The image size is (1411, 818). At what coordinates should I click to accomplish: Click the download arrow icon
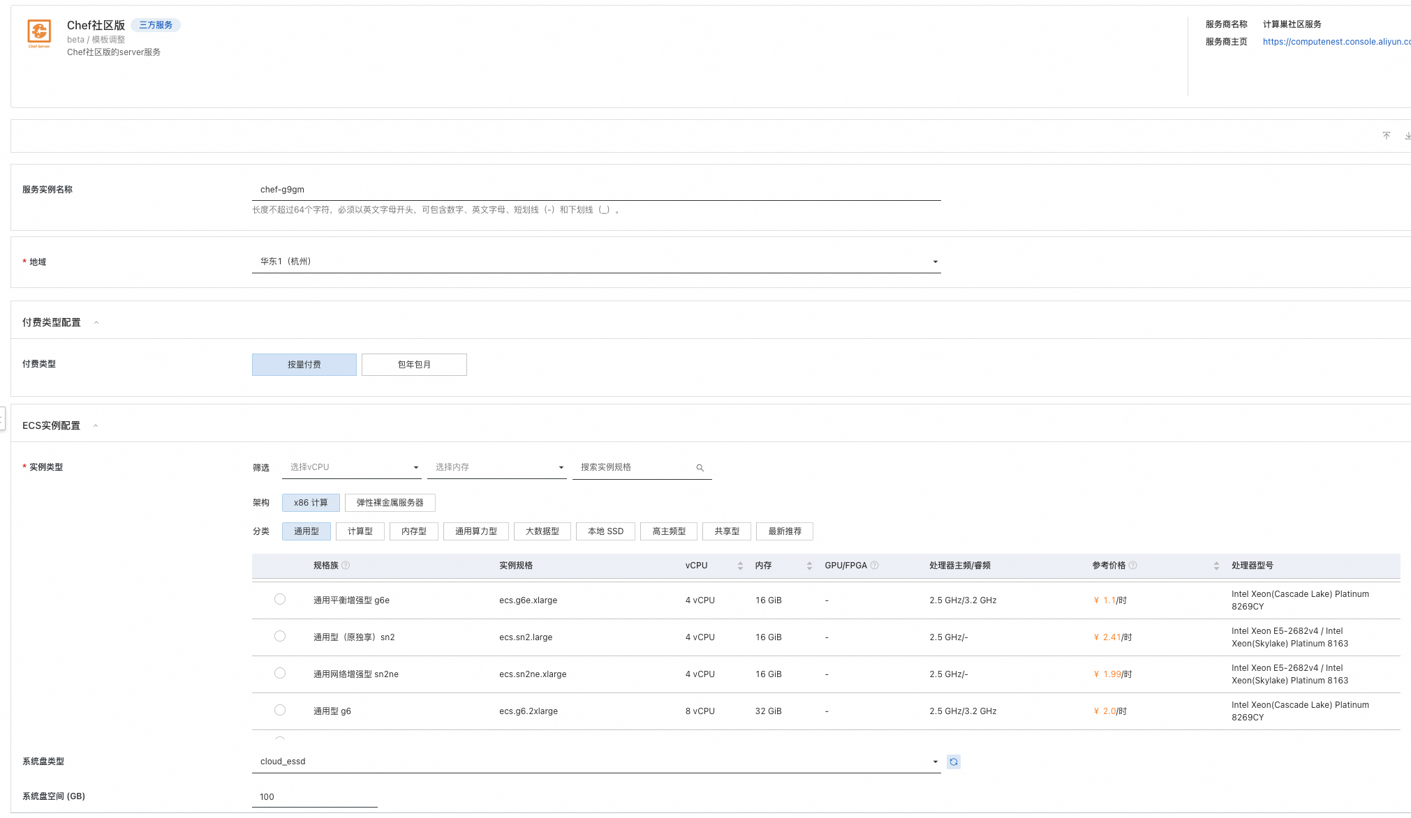[x=1408, y=135]
